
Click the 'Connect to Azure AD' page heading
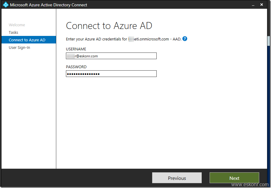tap(109, 26)
